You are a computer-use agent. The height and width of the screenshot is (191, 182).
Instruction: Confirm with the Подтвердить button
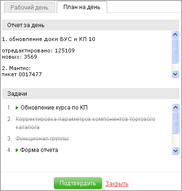pos(78,183)
